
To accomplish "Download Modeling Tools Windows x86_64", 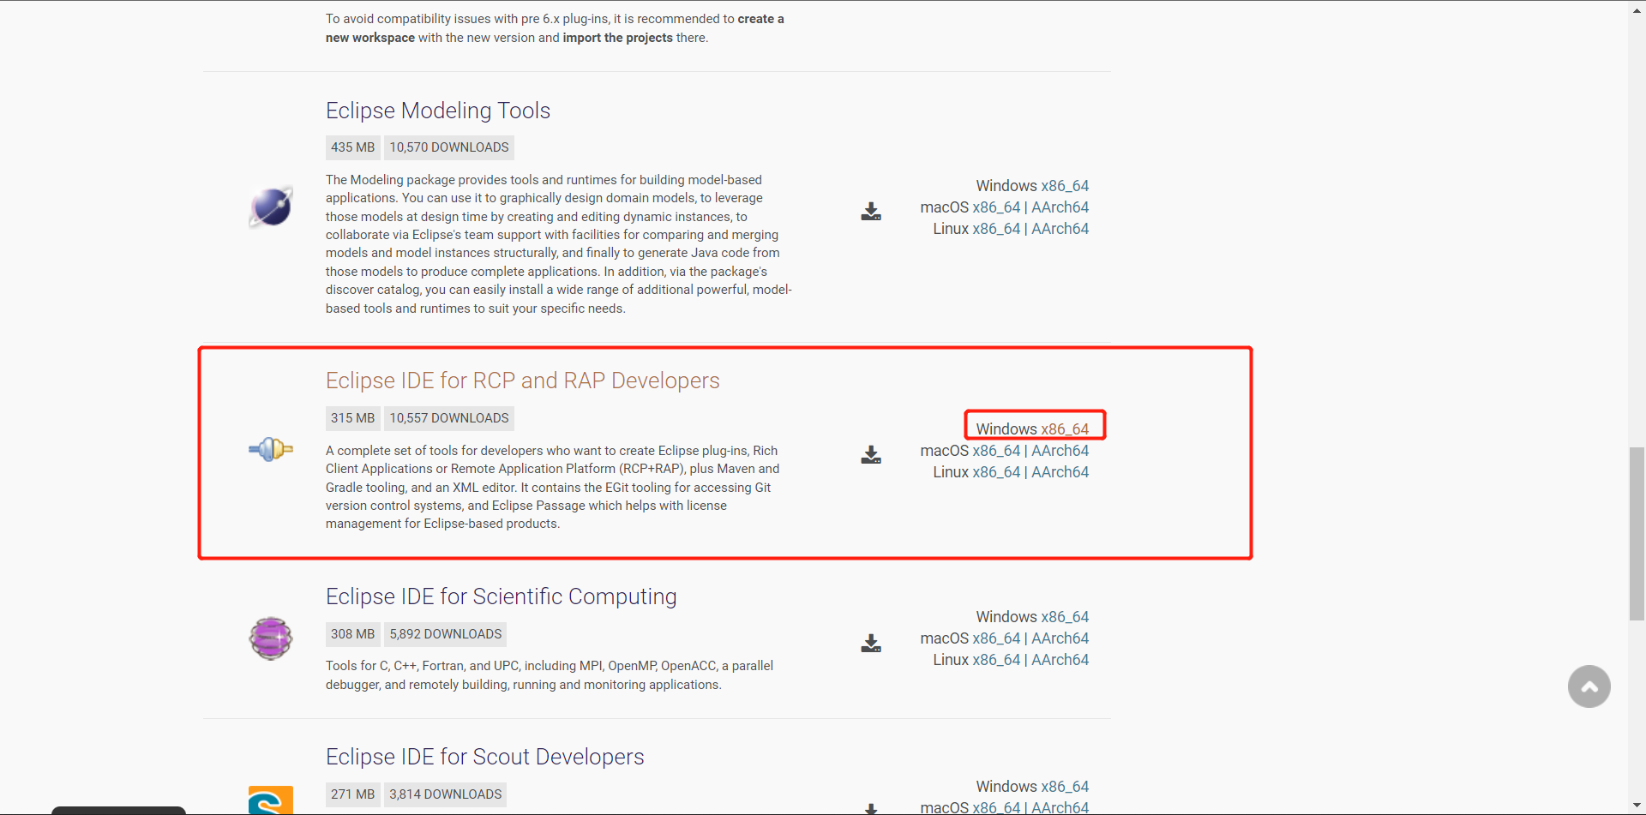I will [x=1065, y=186].
